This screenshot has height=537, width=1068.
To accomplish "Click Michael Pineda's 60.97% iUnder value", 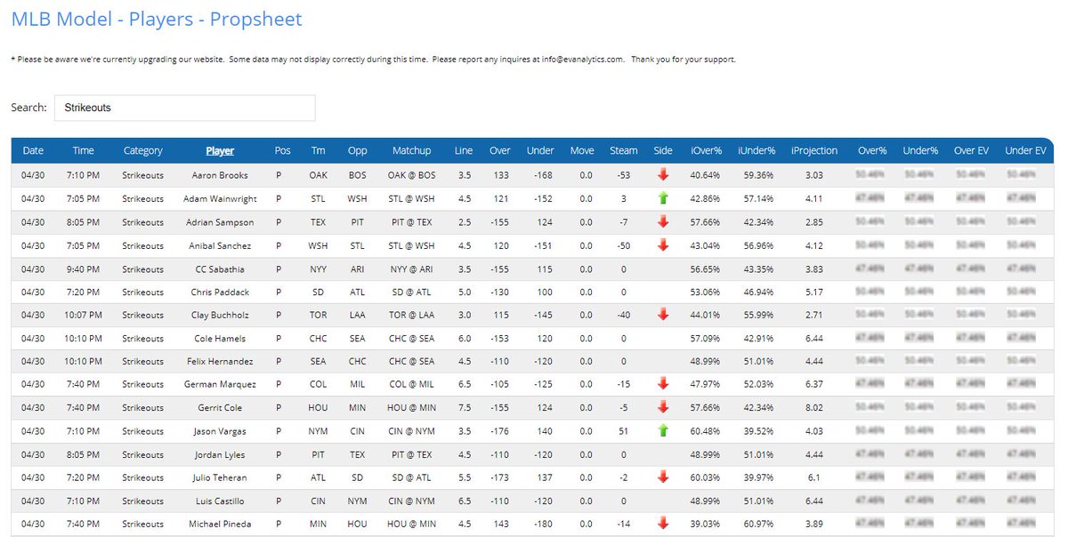I will 757,524.
